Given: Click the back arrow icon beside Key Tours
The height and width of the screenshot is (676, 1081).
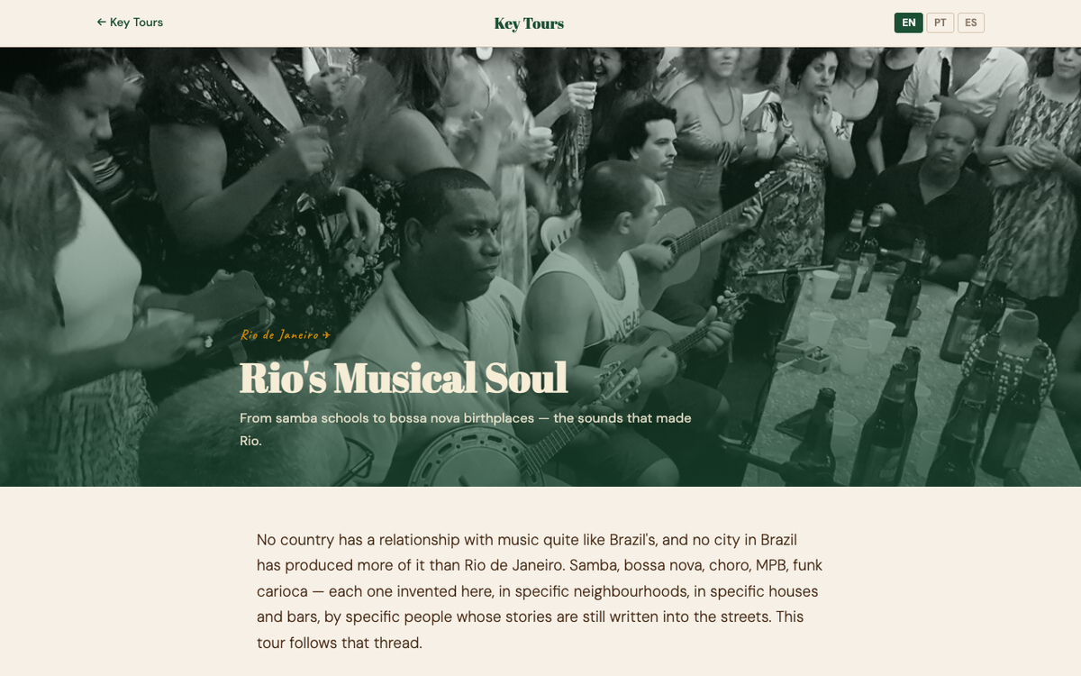Looking at the screenshot, I should tap(101, 23).
